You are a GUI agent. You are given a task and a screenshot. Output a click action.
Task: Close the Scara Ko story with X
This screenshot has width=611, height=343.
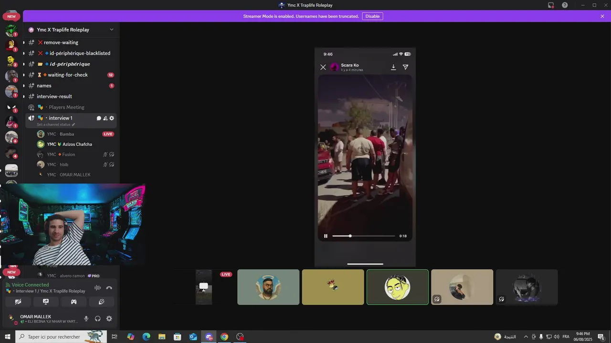click(x=323, y=67)
